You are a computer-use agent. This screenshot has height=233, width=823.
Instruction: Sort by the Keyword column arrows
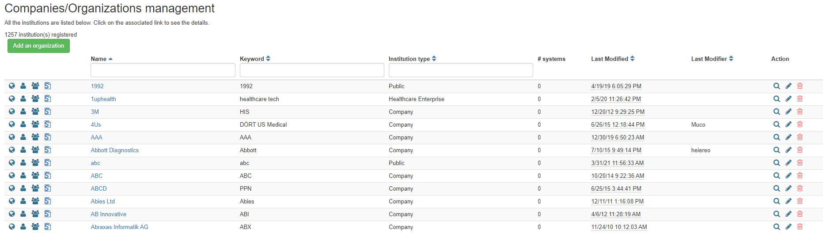coord(268,59)
